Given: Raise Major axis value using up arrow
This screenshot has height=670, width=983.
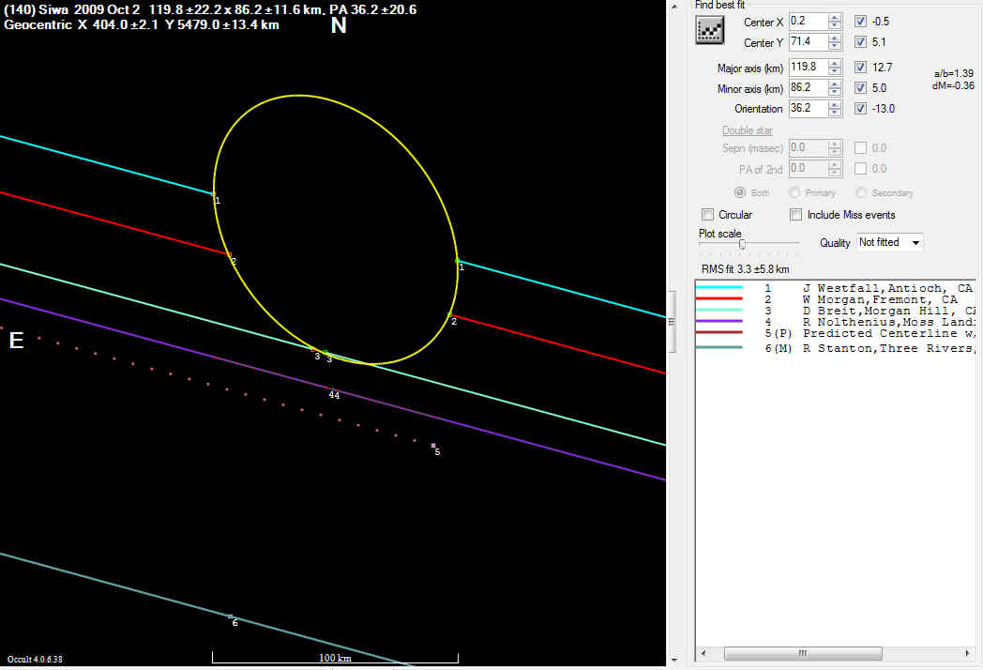Looking at the screenshot, I should tap(835, 64).
